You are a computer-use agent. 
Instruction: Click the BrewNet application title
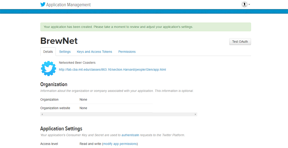[59, 41]
